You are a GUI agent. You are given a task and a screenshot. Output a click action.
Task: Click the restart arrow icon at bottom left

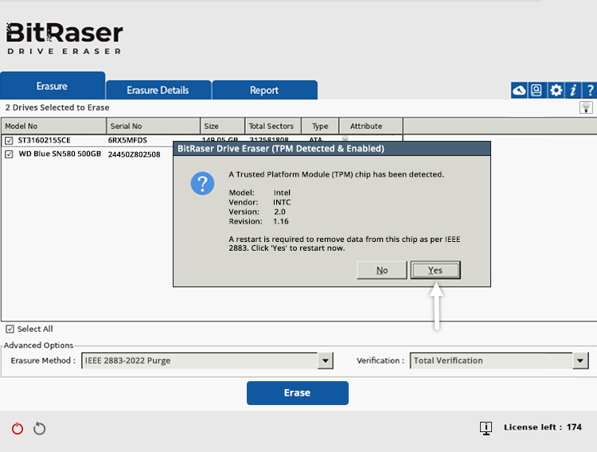click(40, 429)
